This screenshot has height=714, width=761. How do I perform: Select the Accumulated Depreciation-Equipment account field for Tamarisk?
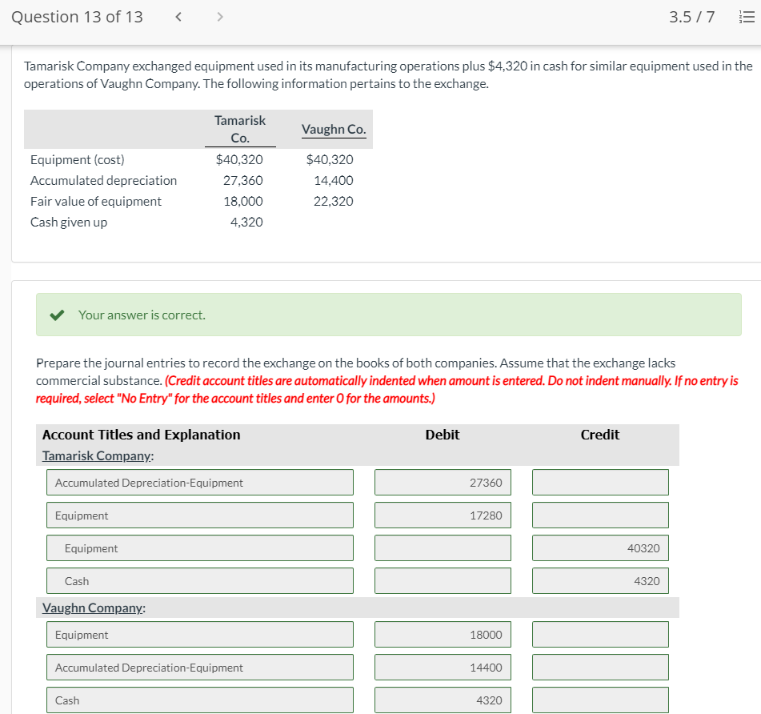[200, 482]
